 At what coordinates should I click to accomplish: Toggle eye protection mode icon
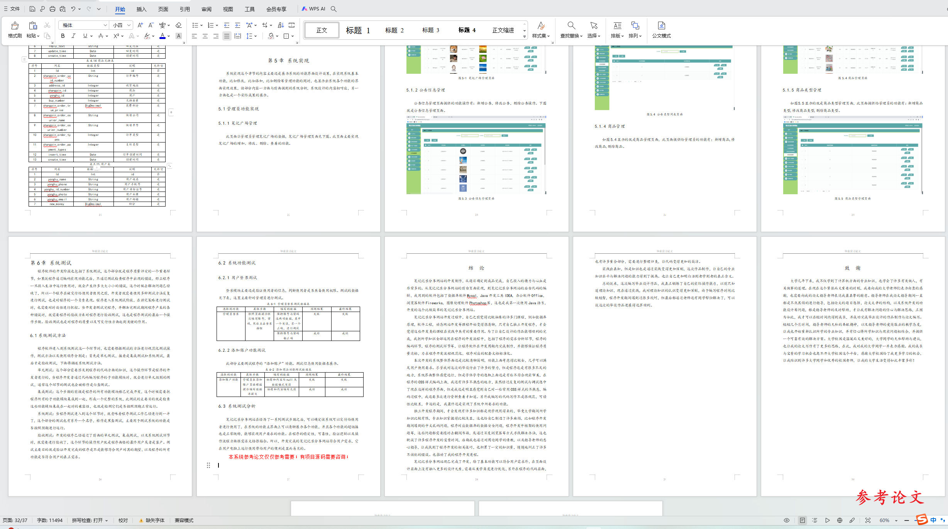coord(786,520)
